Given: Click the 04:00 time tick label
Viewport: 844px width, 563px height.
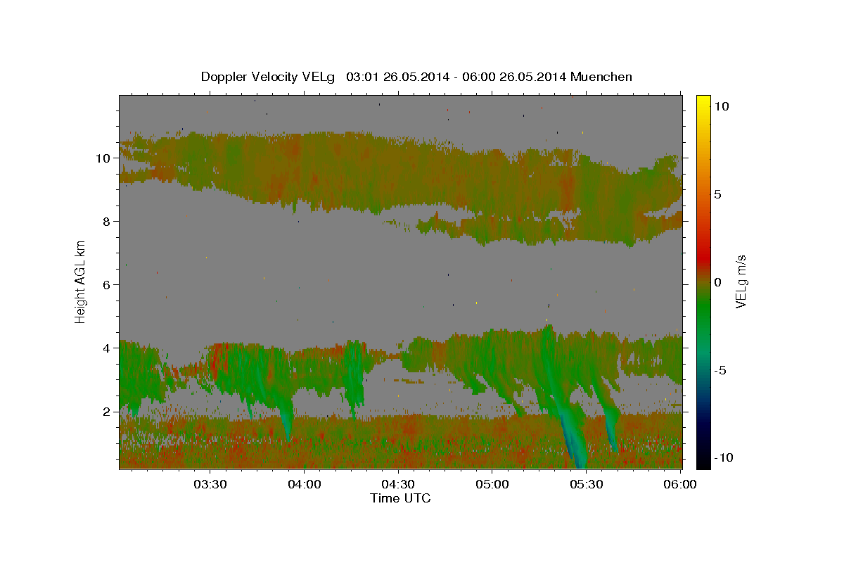Looking at the screenshot, I should coord(305,484).
